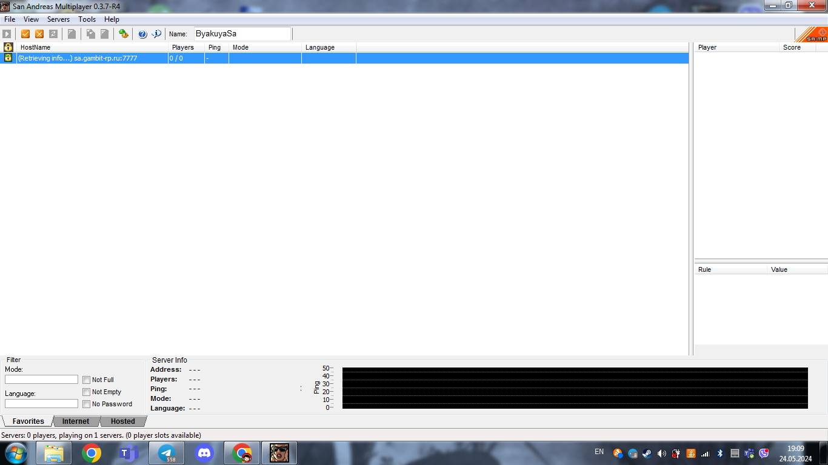Screen dimensions: 828x465
Task: Select the sa.gambit-rp.ru:7777 server row
Action: [x=91, y=58]
